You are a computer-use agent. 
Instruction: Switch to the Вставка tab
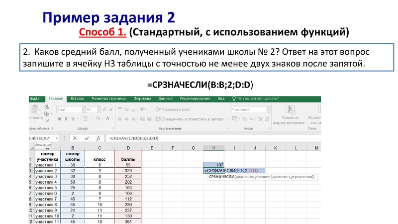pyautogui.click(x=77, y=99)
